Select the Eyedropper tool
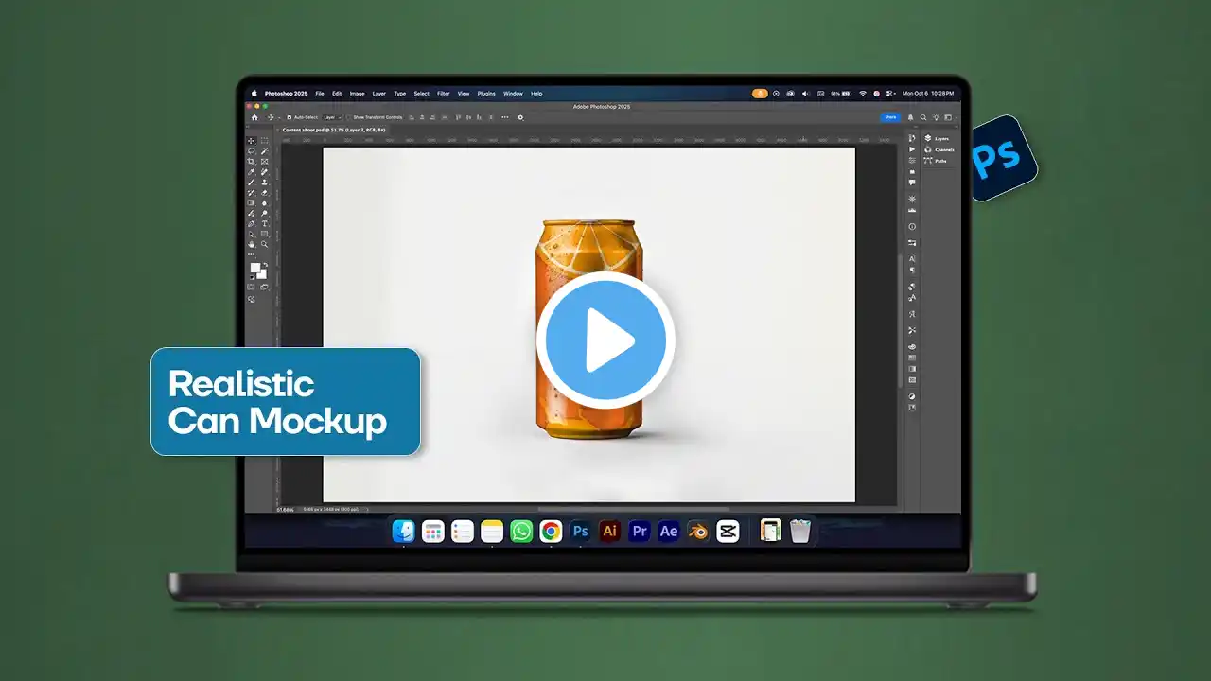The image size is (1211, 681). pos(252,171)
